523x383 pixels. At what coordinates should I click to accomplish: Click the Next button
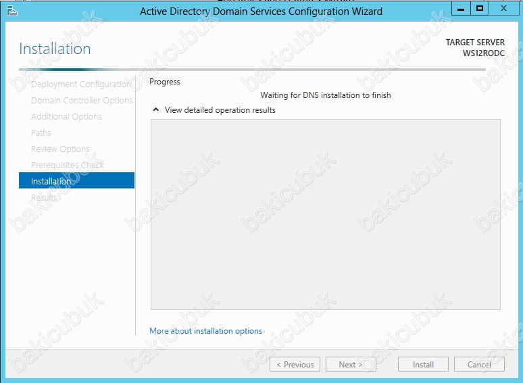[x=351, y=364]
